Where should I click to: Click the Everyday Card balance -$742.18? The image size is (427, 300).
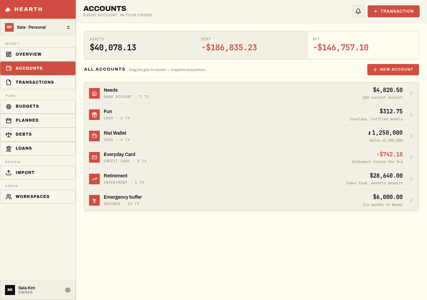tap(390, 154)
